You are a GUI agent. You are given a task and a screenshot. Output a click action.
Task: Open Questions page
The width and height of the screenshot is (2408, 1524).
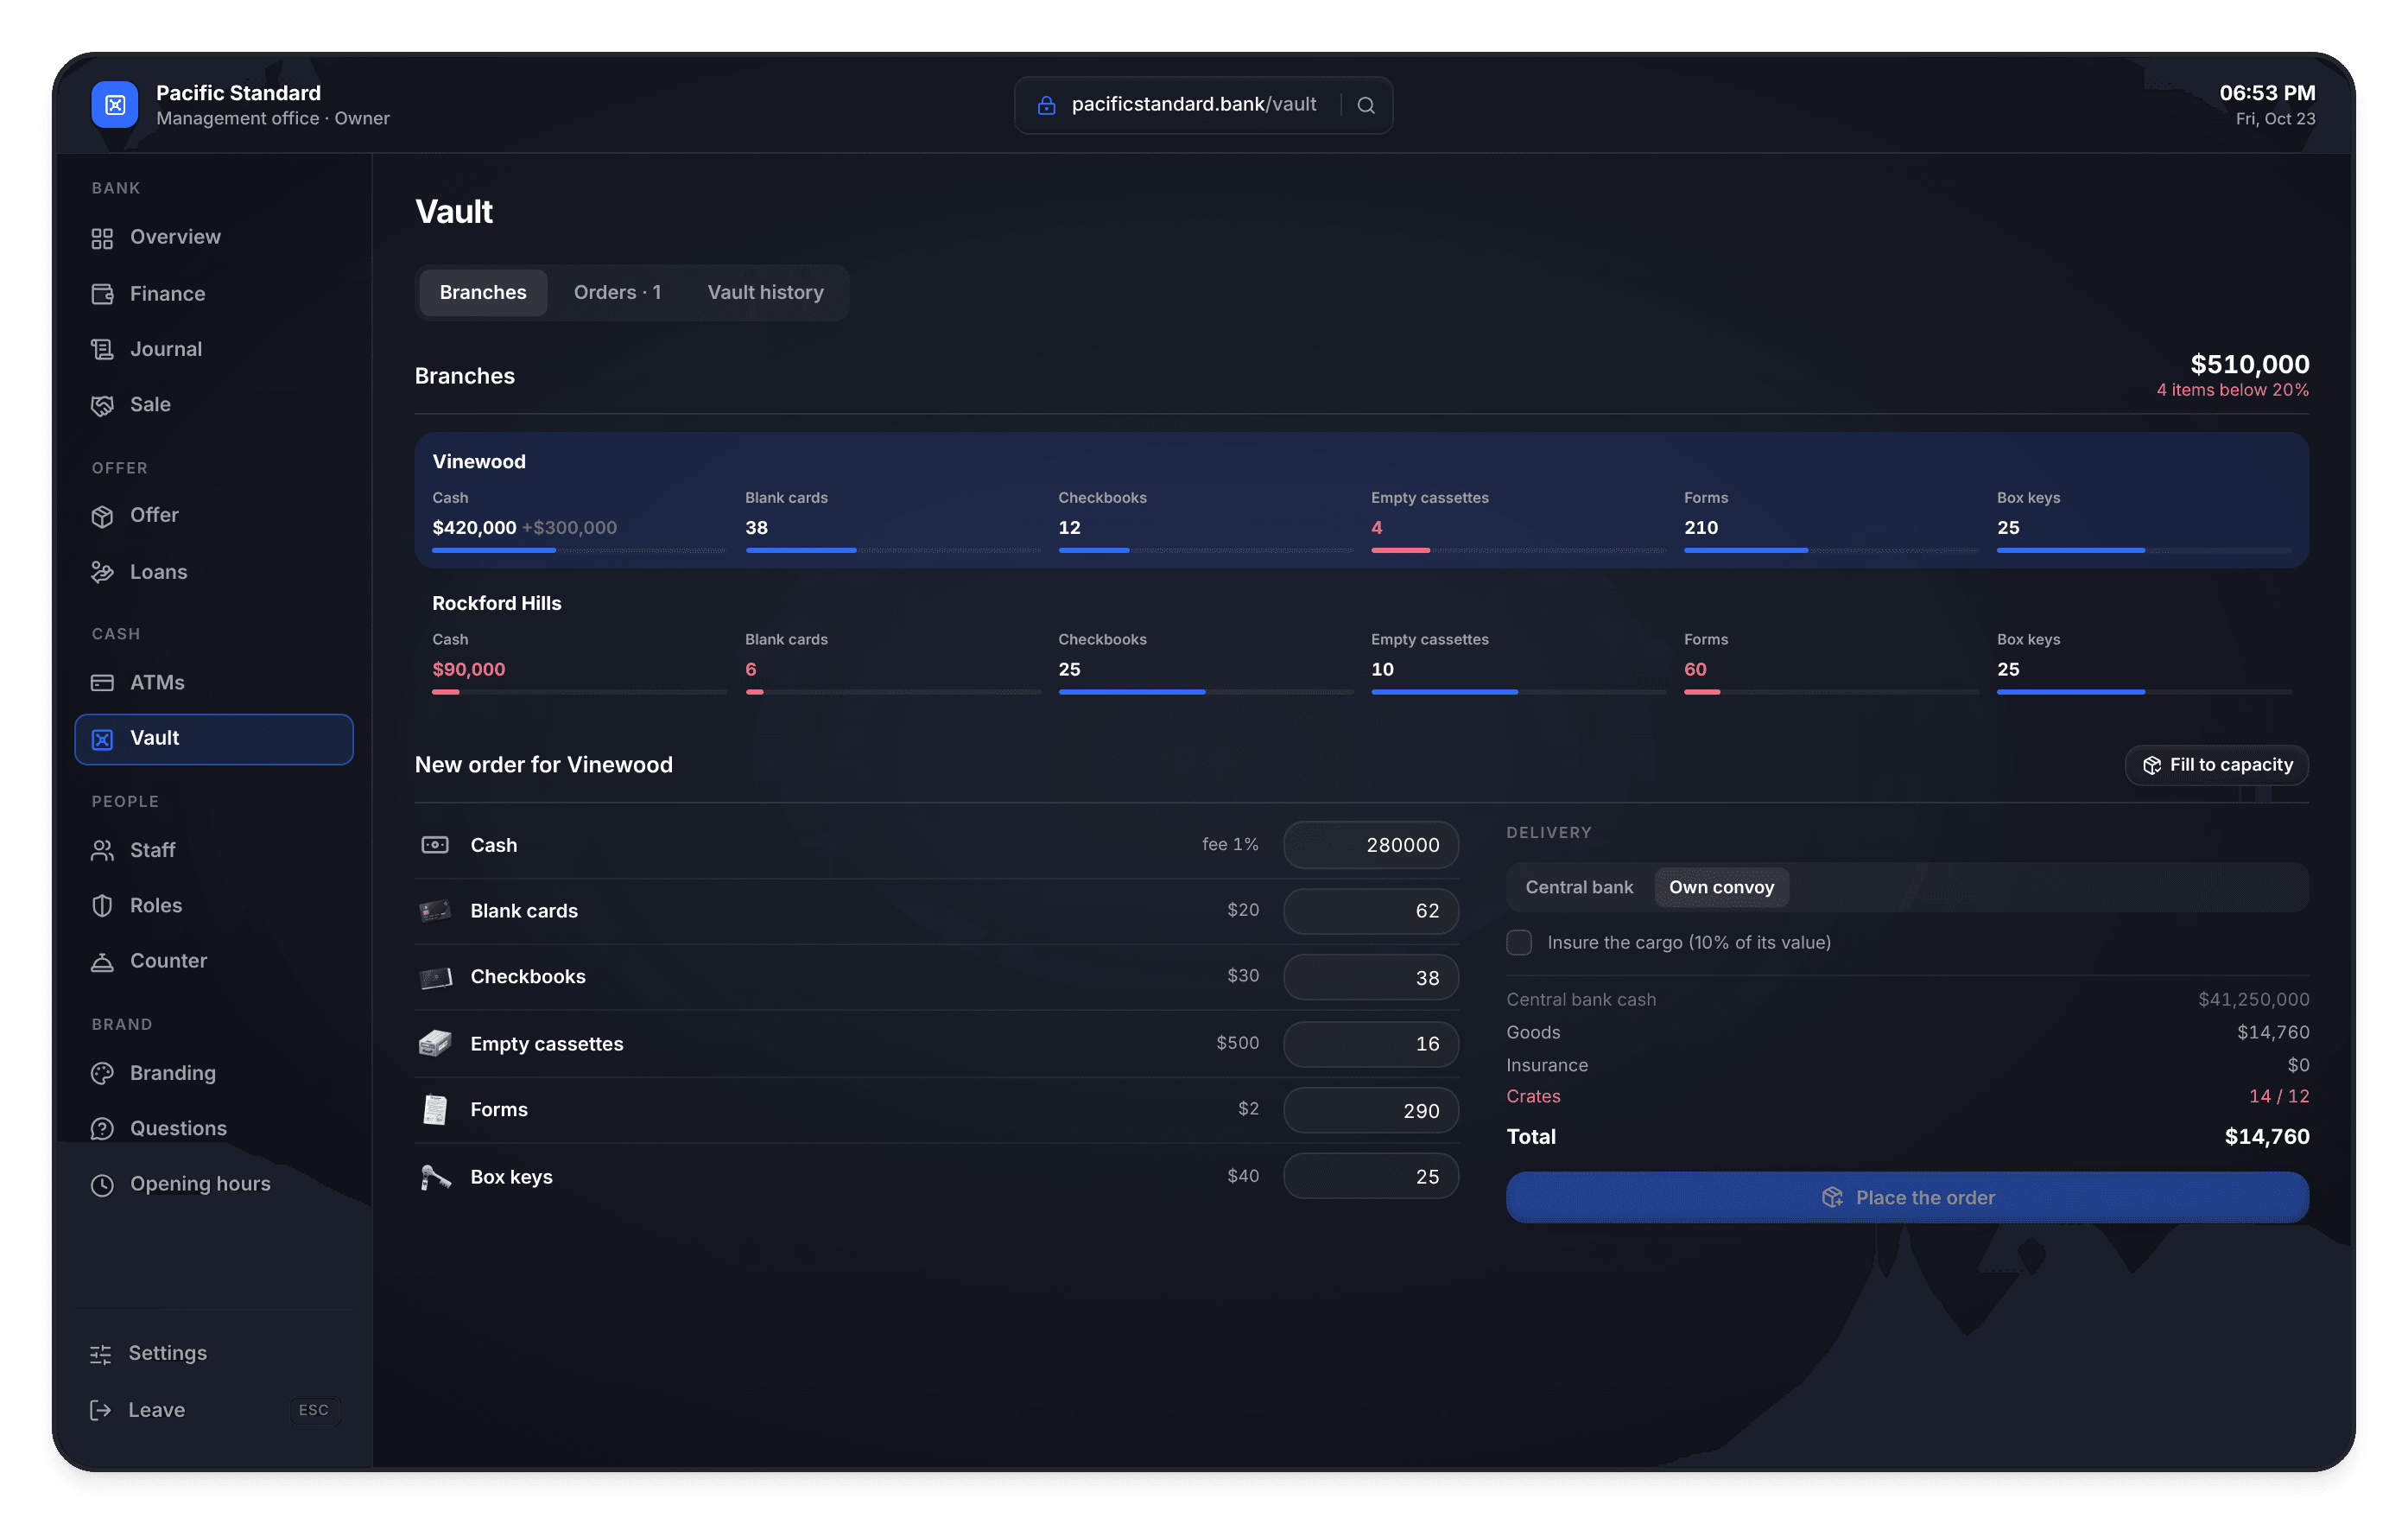click(213, 1128)
